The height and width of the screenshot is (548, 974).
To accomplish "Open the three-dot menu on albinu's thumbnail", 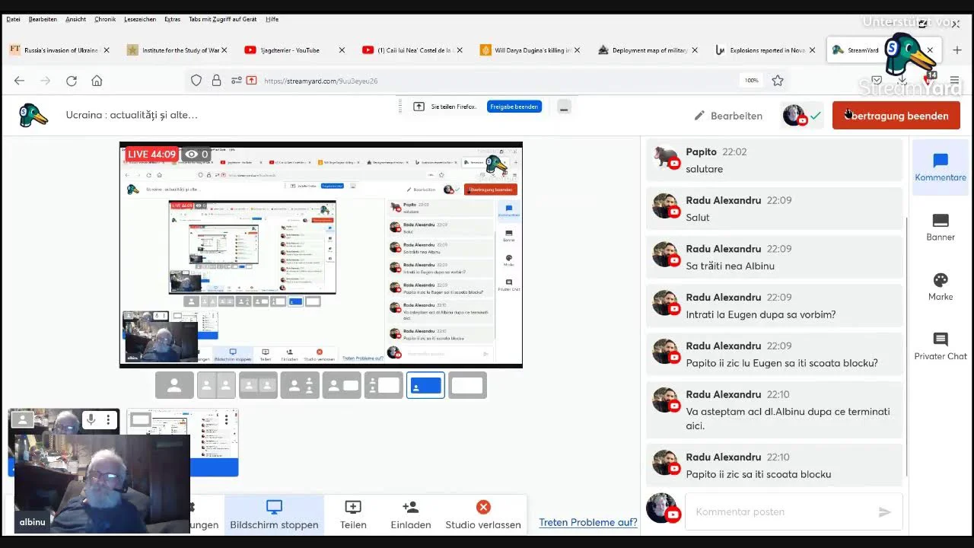I will click(109, 419).
